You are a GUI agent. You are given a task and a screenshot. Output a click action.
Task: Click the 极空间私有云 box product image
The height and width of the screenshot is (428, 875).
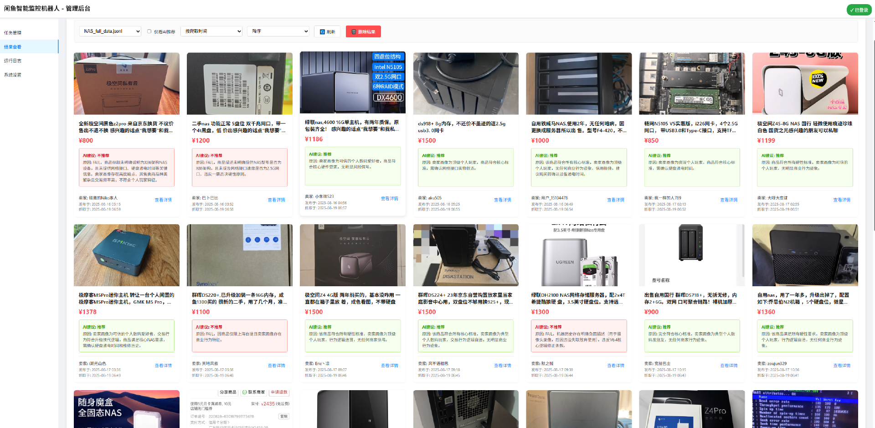[x=127, y=83]
